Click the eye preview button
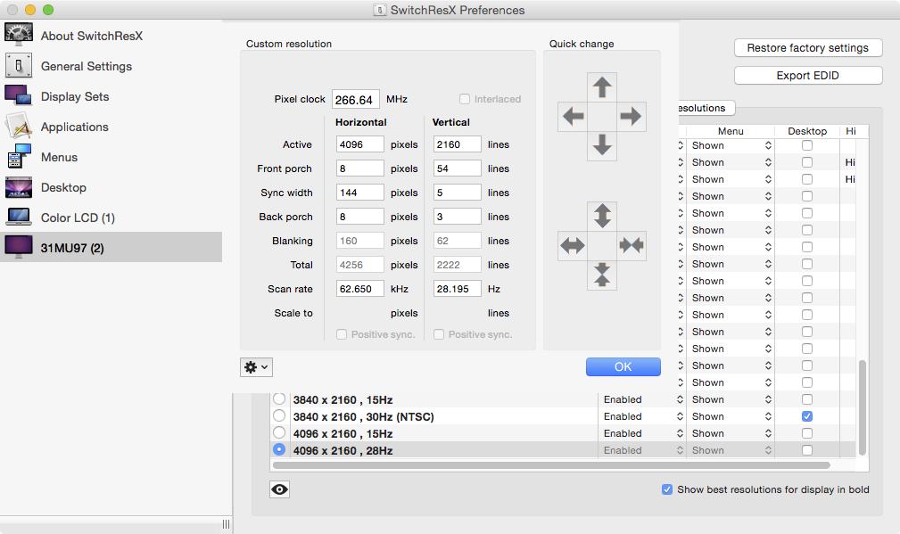Image resolution: width=900 pixels, height=534 pixels. pyautogui.click(x=279, y=489)
